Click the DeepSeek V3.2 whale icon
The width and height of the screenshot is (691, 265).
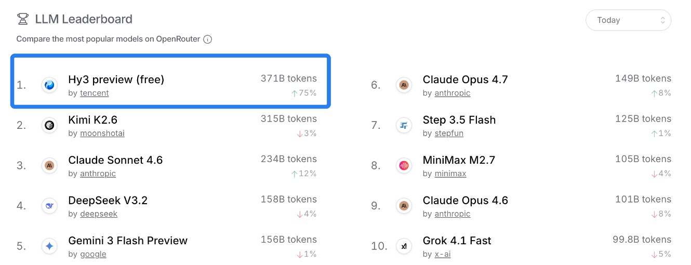tap(49, 206)
